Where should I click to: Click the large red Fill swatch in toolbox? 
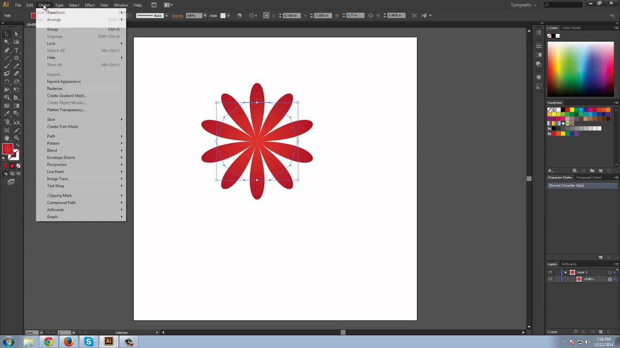click(x=7, y=149)
